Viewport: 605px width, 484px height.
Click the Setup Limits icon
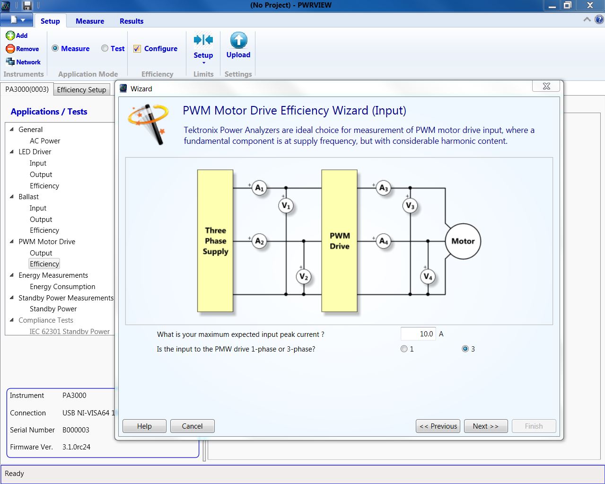(x=203, y=41)
